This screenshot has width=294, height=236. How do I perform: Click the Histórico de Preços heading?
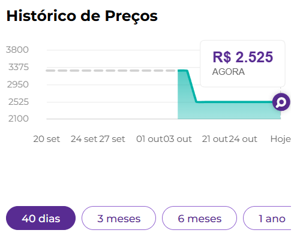click(82, 16)
